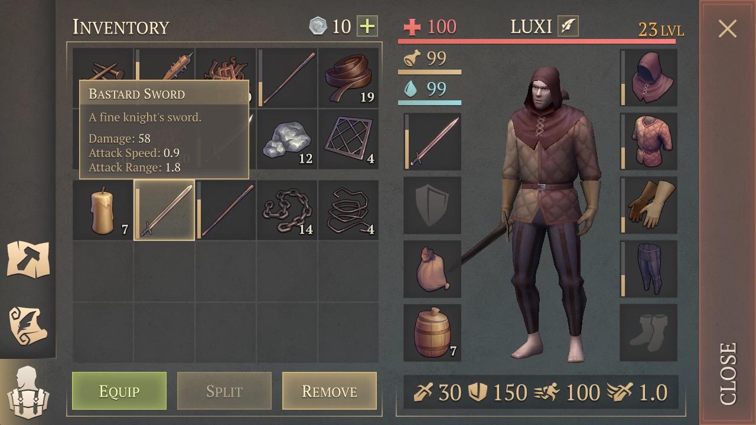Select the silver ore stack of 12

[287, 139]
